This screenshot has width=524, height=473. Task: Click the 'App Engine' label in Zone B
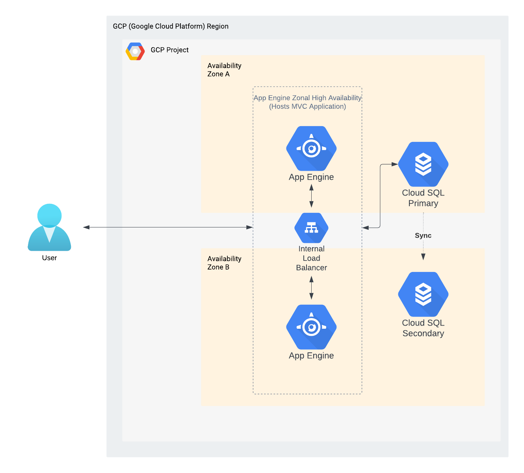311,356
